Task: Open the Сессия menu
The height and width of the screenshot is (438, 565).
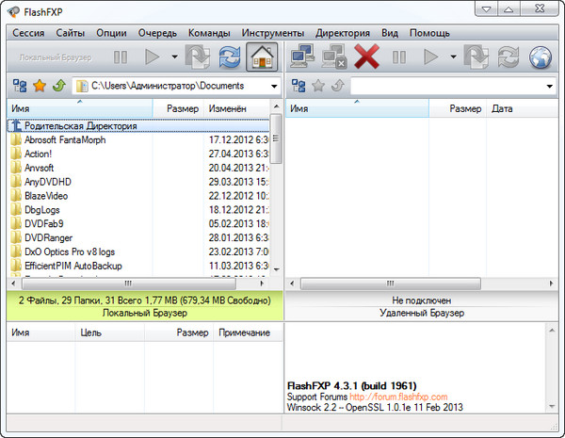Action: point(28,32)
